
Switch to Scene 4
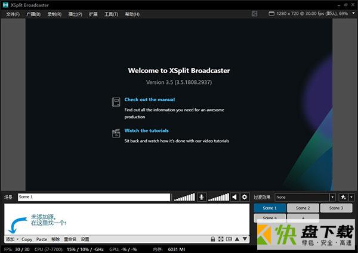tap(270, 218)
